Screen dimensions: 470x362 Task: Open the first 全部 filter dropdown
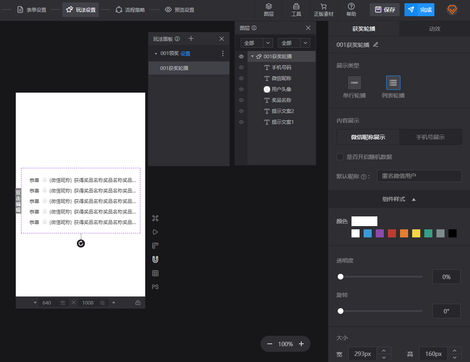(256, 43)
